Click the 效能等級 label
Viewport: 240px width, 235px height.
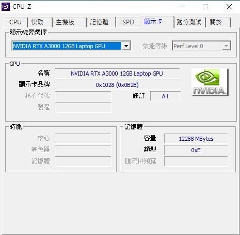155,46
